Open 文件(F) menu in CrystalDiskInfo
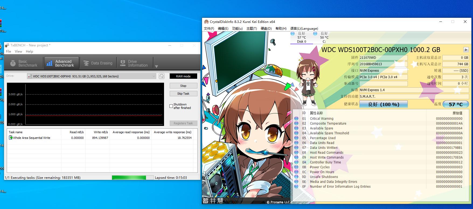 coord(209,29)
